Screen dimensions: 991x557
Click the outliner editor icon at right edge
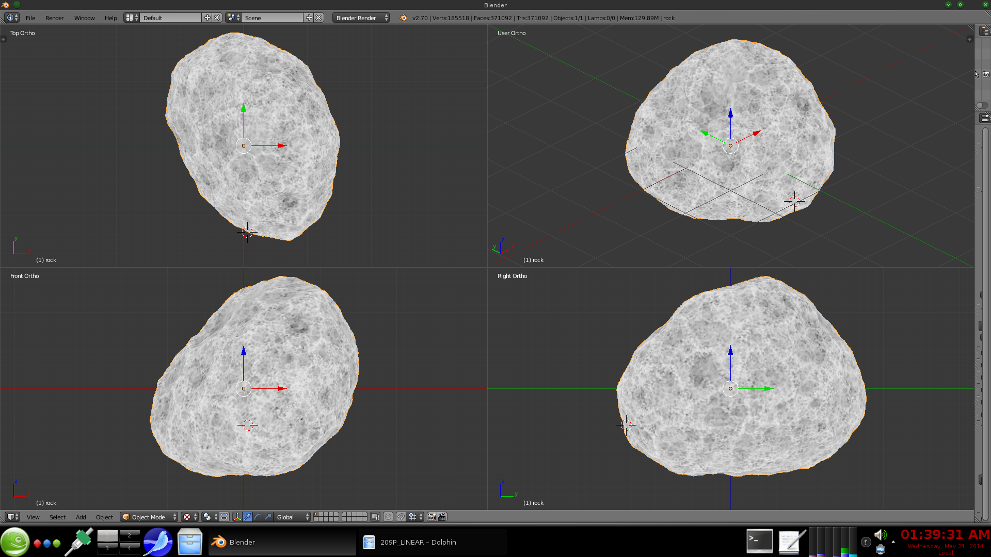[x=984, y=31]
